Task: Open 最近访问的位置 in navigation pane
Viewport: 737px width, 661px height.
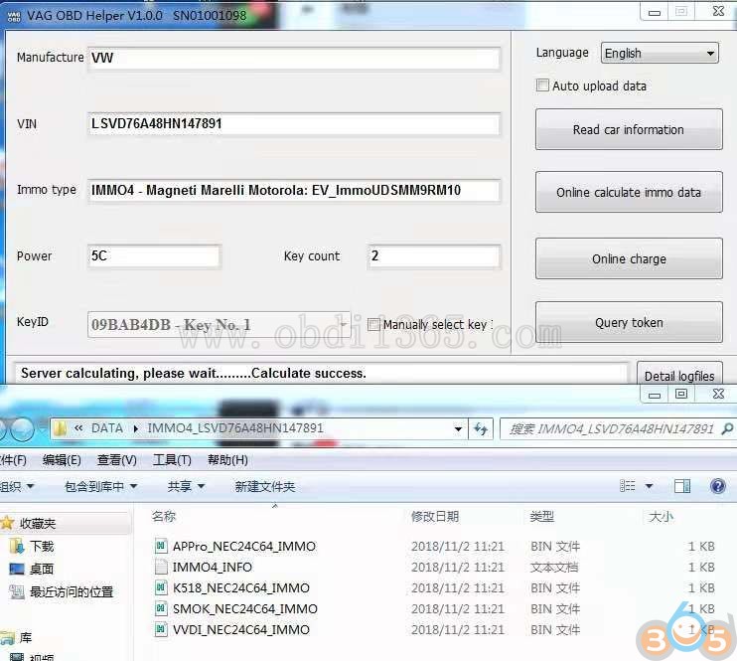Action: [x=72, y=591]
